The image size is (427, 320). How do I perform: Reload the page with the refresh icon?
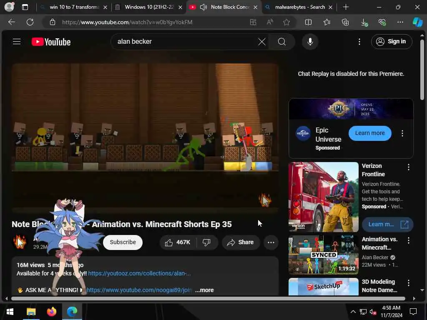click(30, 22)
